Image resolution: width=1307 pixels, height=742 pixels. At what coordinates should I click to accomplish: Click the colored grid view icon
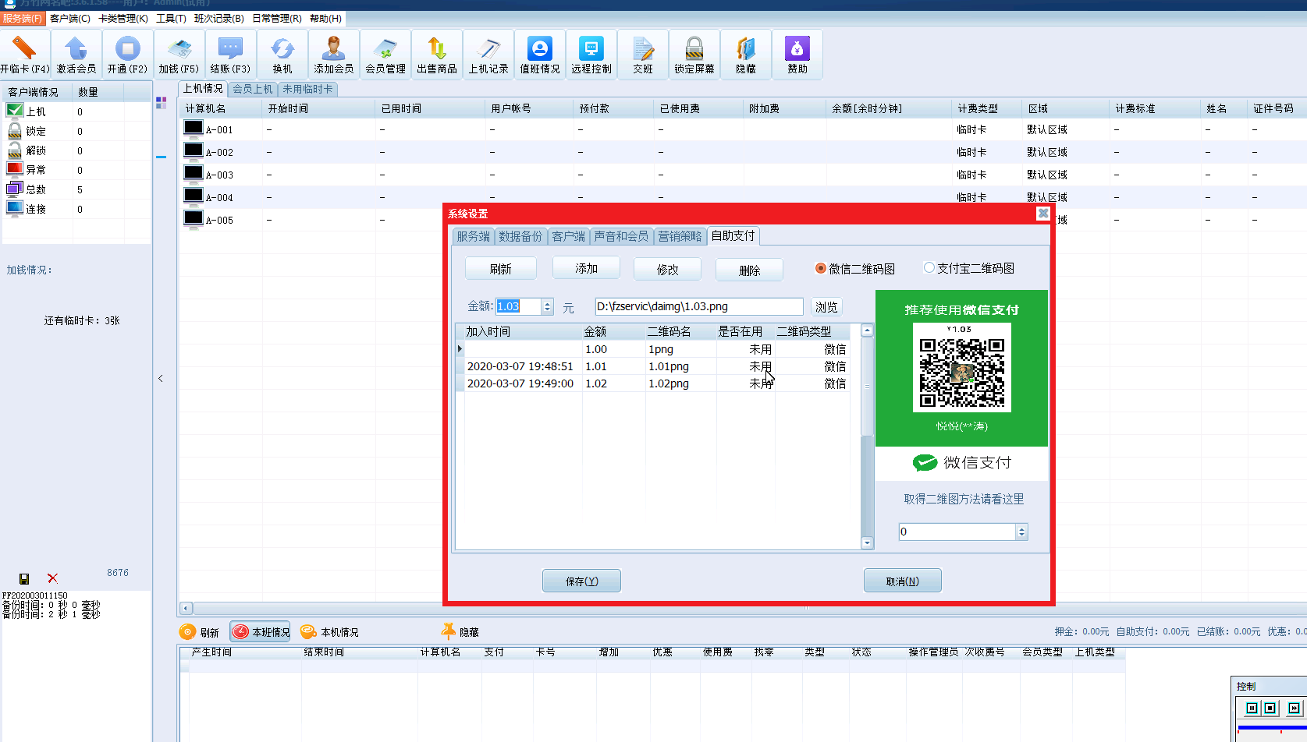pyautogui.click(x=161, y=103)
